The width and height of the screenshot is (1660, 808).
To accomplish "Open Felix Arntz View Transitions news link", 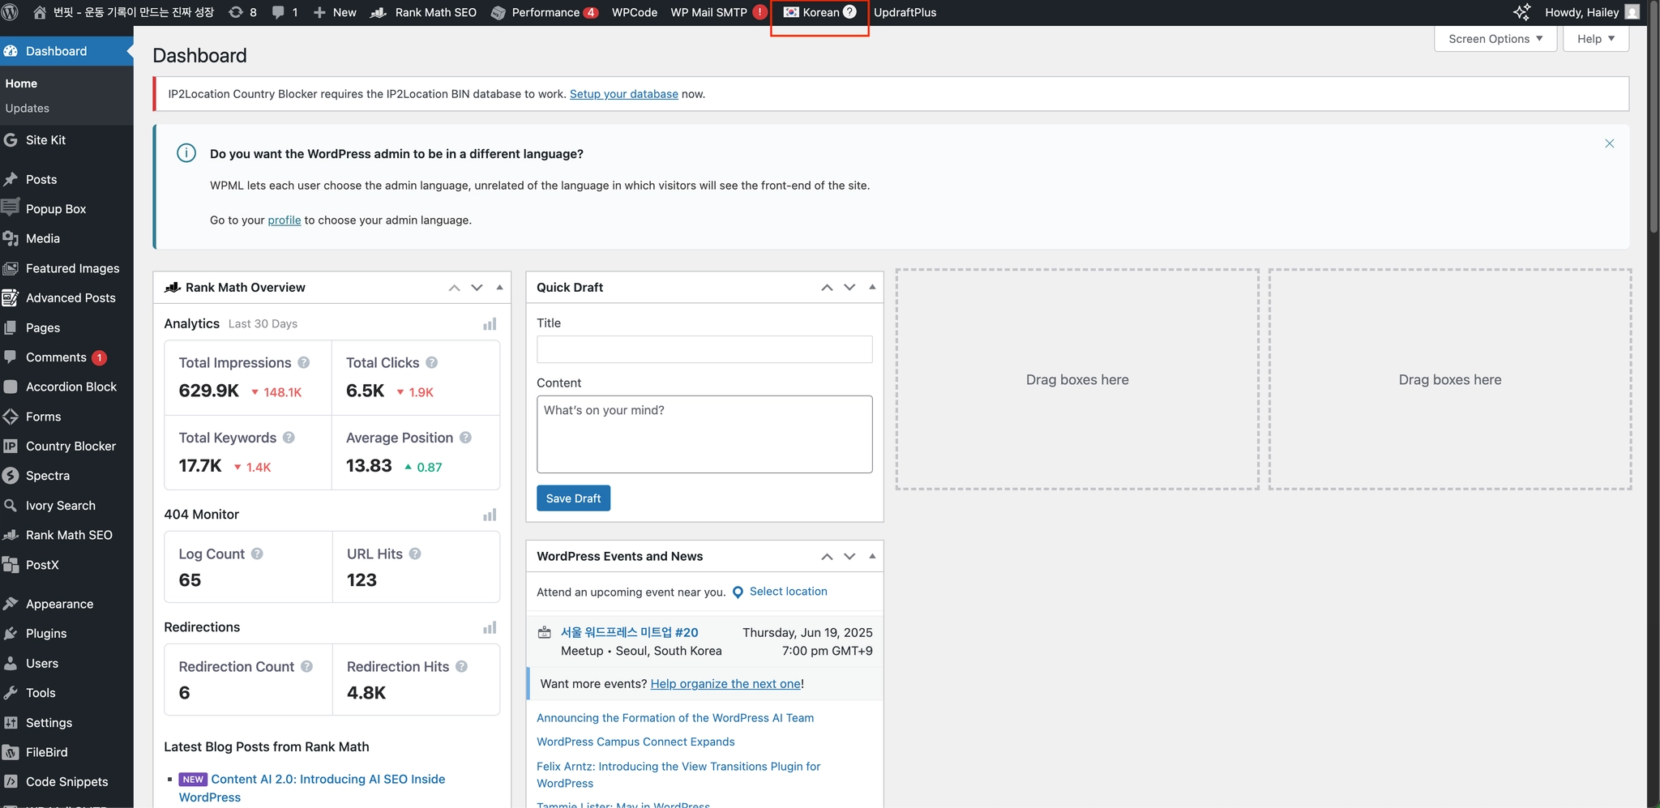I will 678,775.
